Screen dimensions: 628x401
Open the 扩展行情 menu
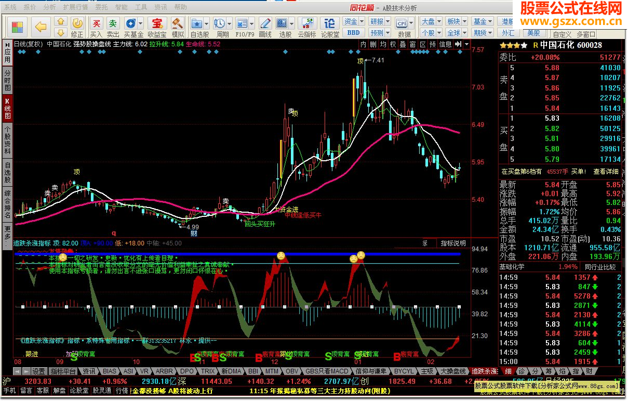pyautogui.click(x=75, y=7)
